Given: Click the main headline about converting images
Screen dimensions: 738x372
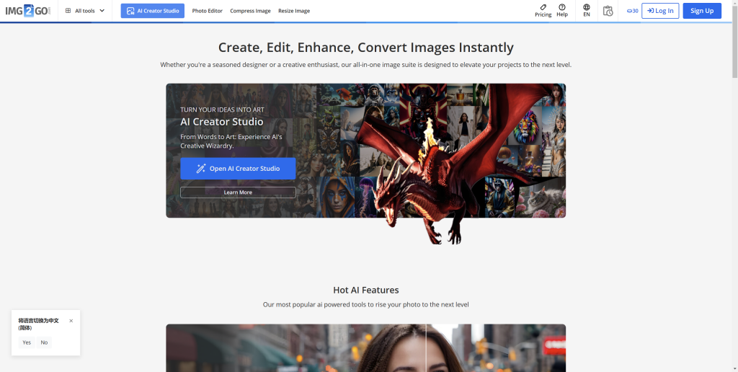Looking at the screenshot, I should point(365,48).
